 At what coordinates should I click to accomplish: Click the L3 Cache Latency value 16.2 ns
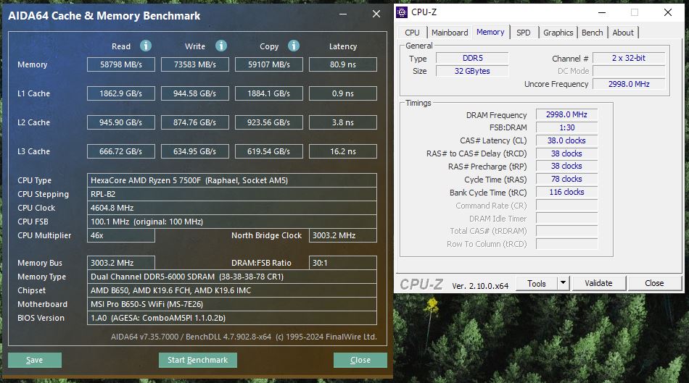click(x=343, y=151)
